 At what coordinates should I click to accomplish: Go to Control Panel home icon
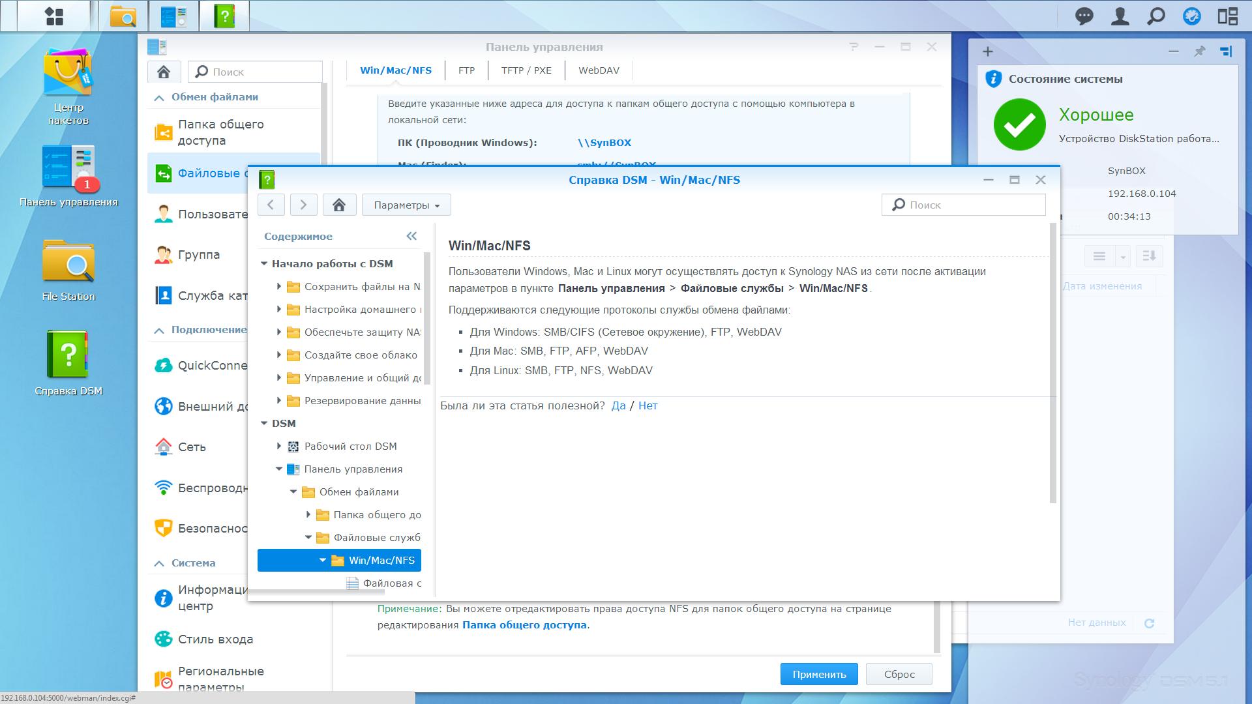point(164,72)
